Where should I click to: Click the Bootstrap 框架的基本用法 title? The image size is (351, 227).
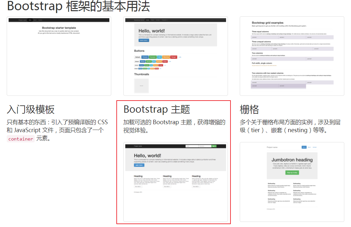(78, 6)
